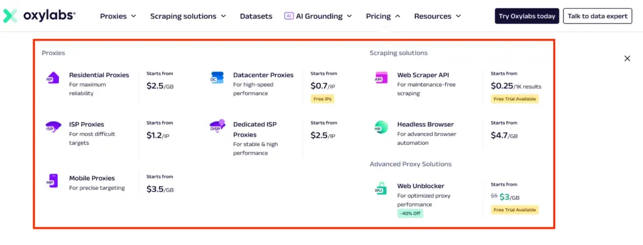Click the $3.5/GB Mobile price
The image size is (643, 245).
[160, 189]
